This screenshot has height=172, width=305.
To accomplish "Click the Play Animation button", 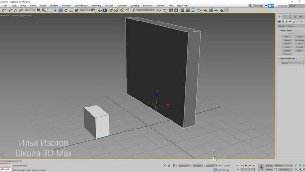I will point(246,166).
